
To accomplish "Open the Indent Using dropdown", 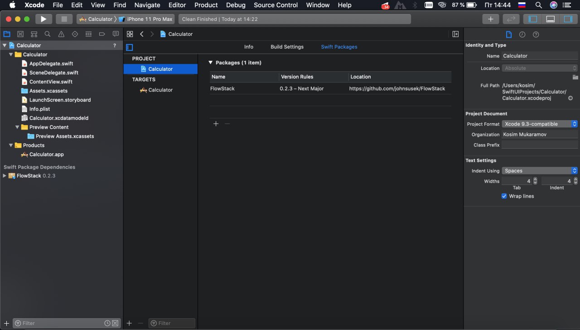I will point(540,171).
